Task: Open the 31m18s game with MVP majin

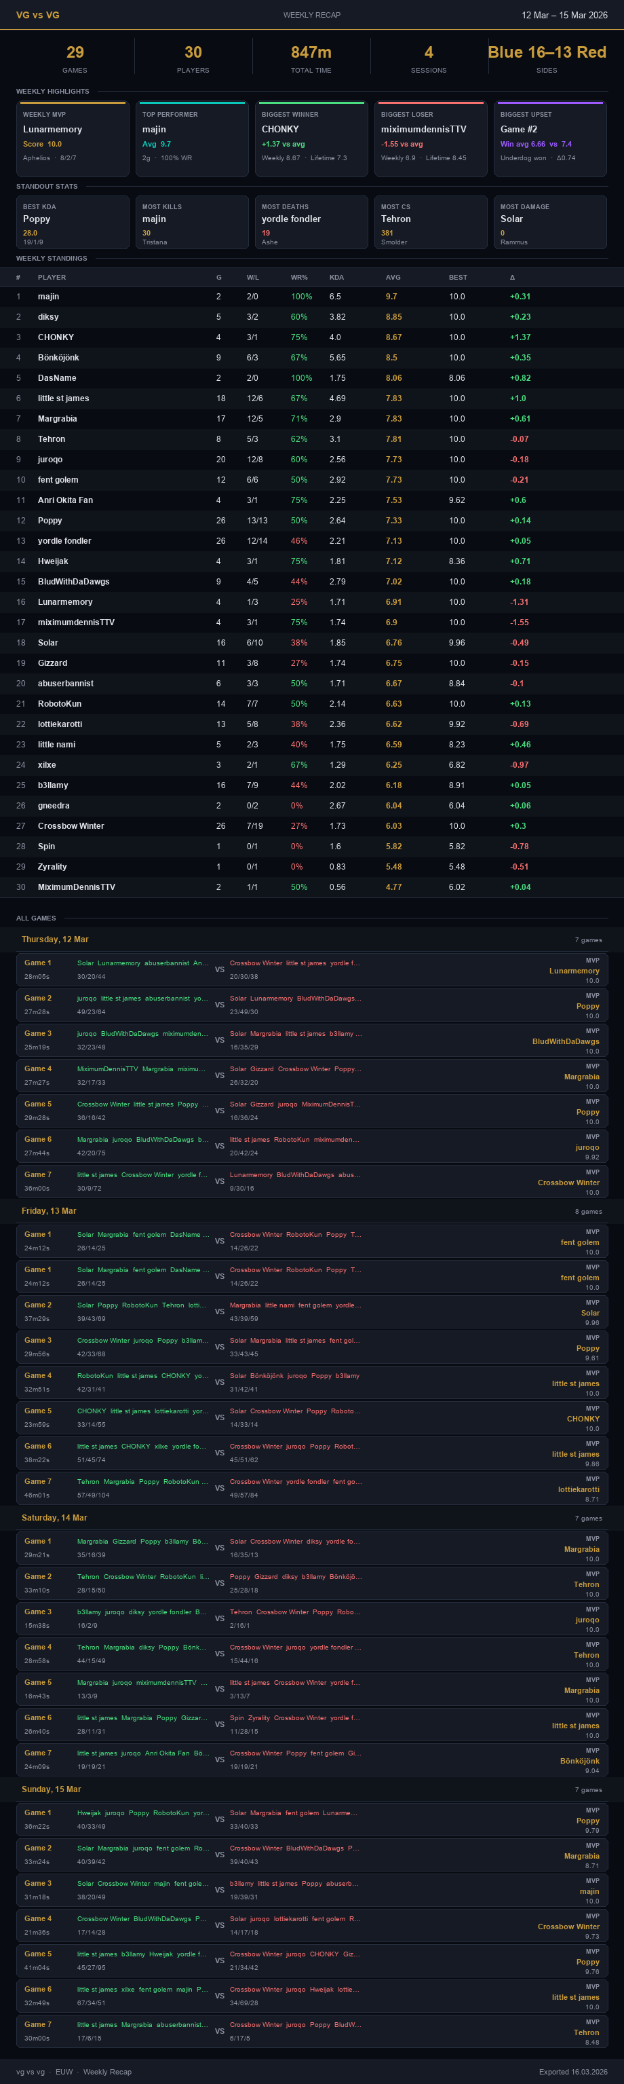Action: (312, 1890)
